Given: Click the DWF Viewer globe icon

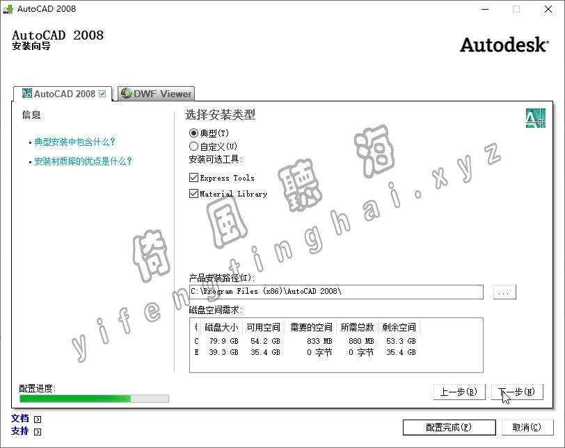Looking at the screenshot, I should (x=126, y=94).
